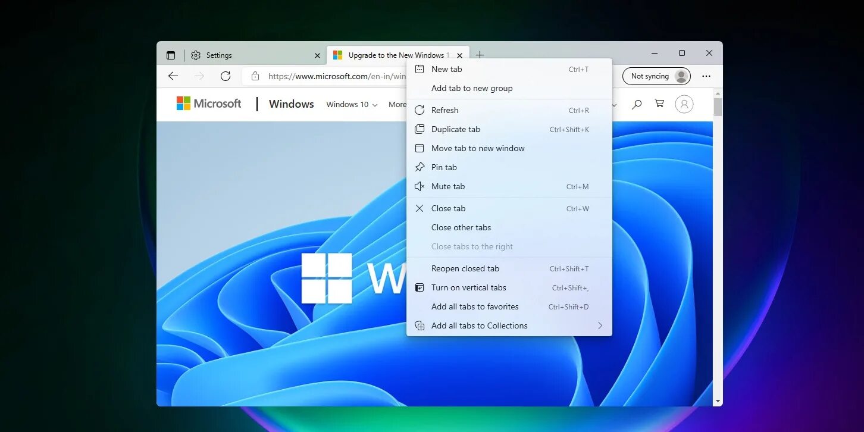Close the Settings tab
The height and width of the screenshot is (432, 864).
coord(317,55)
